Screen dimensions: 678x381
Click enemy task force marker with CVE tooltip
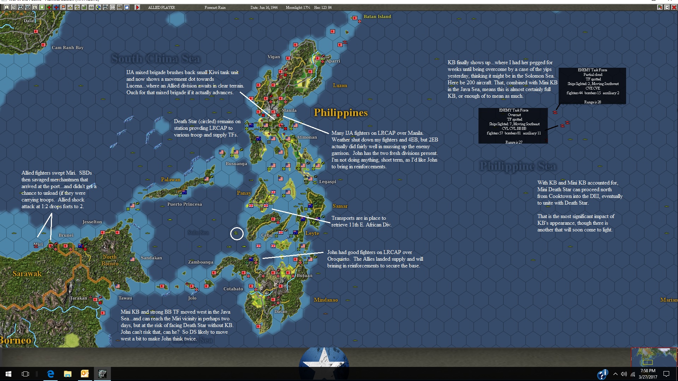[555, 112]
